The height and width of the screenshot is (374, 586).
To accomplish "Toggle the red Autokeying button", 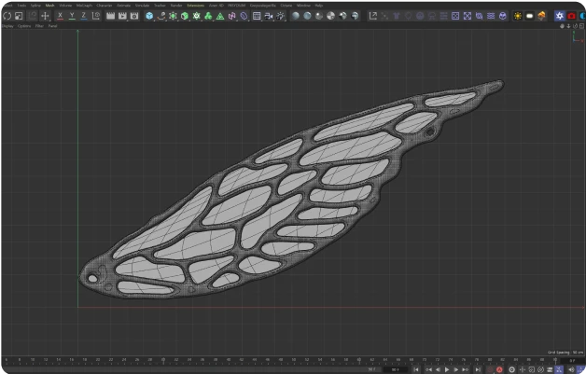I will pos(499,370).
